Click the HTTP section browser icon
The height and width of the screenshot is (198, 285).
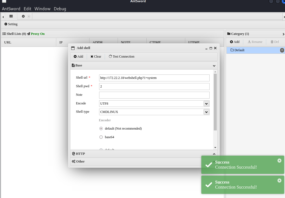click(73, 154)
